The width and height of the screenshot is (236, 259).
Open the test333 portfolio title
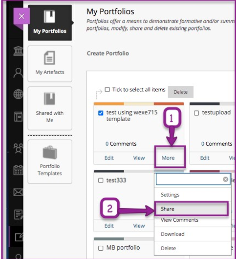click(116, 181)
